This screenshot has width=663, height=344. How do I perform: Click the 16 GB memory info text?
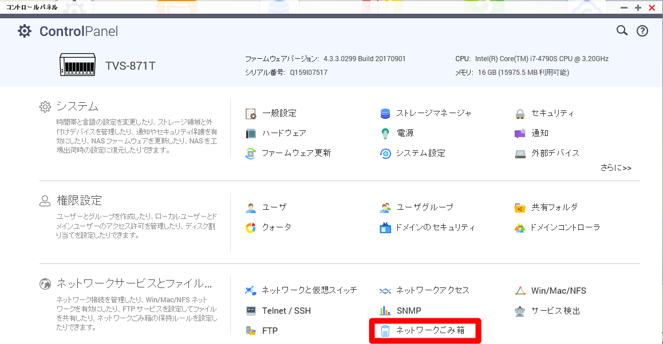pyautogui.click(x=523, y=72)
